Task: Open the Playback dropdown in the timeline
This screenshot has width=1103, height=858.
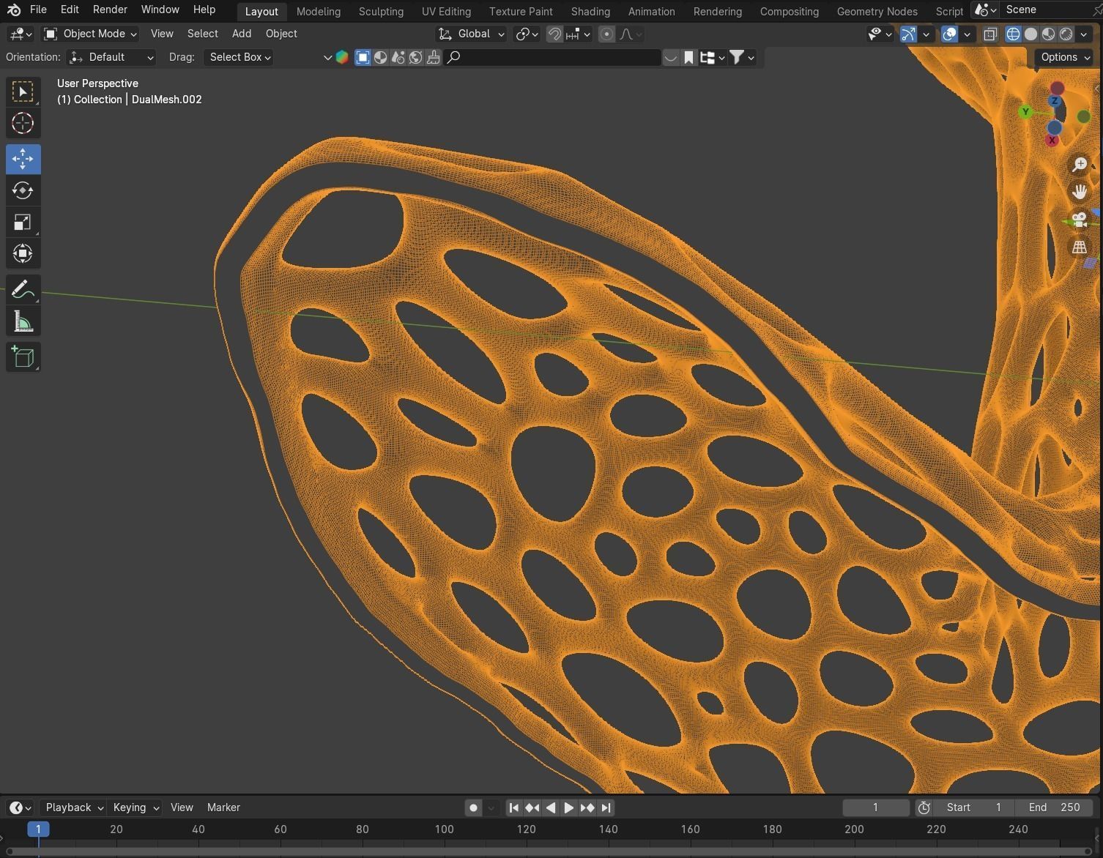Action: (x=74, y=807)
